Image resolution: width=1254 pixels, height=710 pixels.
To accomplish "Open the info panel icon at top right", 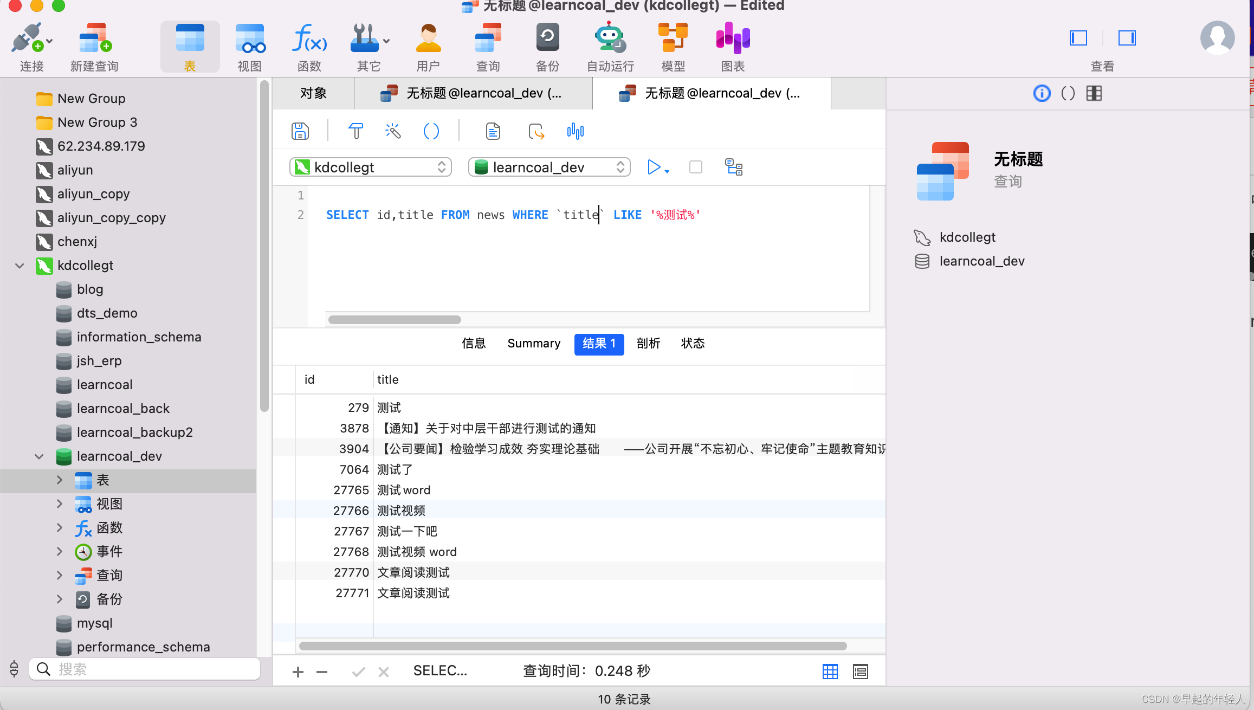I will 1042,93.
